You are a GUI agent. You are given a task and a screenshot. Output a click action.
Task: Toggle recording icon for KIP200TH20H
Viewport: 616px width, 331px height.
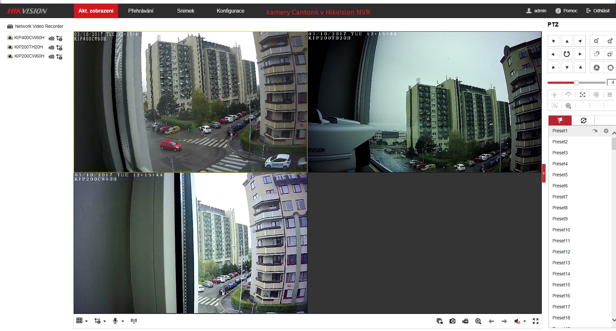51,47
